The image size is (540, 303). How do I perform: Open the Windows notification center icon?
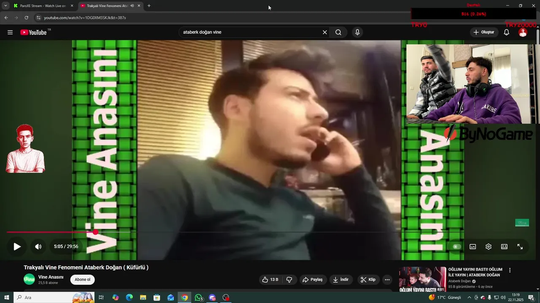pyautogui.click(x=532, y=298)
